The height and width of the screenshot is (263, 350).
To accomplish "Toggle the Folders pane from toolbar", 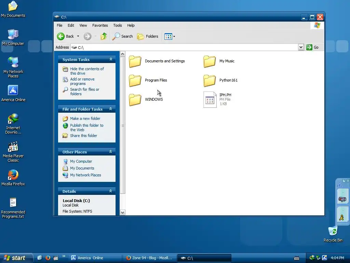I will click(x=147, y=36).
